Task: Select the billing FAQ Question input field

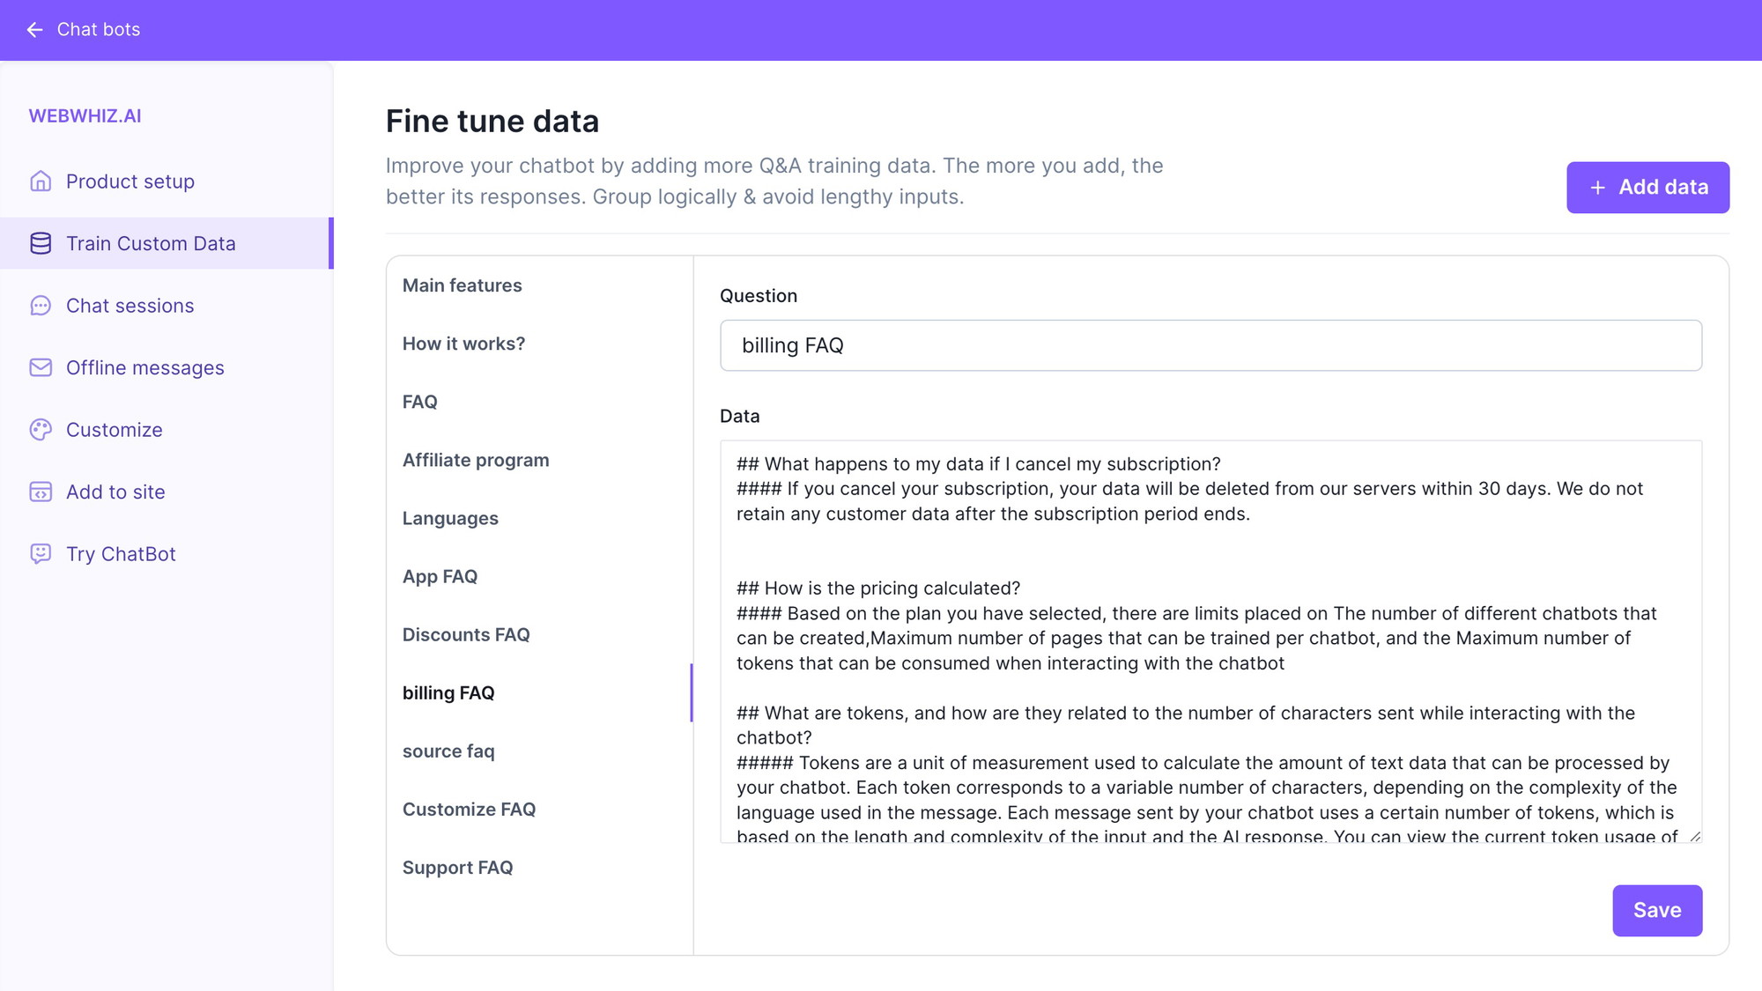Action: 1210,344
